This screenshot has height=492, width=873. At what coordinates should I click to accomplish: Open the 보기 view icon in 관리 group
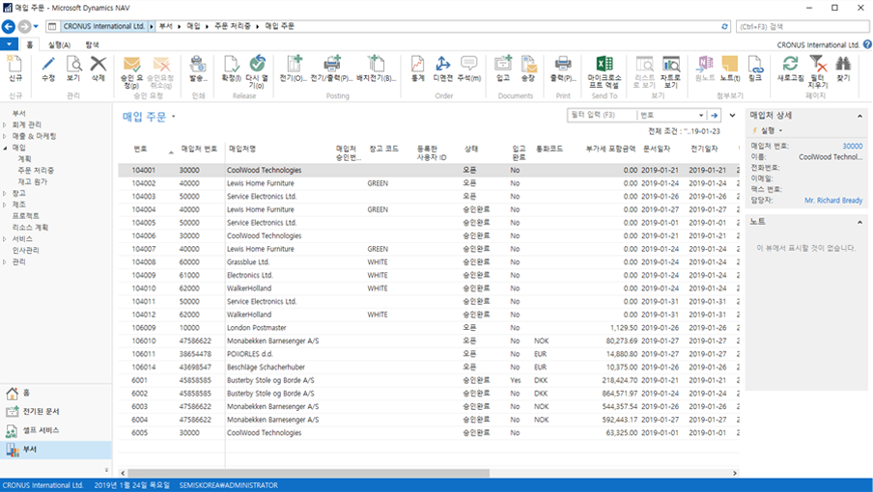pyautogui.click(x=73, y=68)
